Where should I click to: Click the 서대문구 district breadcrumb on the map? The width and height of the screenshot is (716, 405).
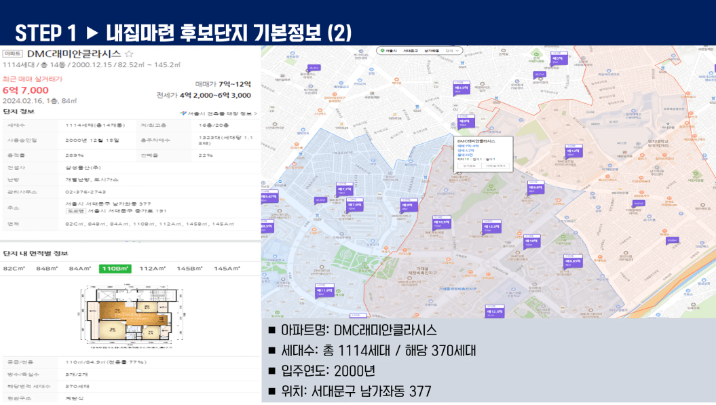[411, 51]
